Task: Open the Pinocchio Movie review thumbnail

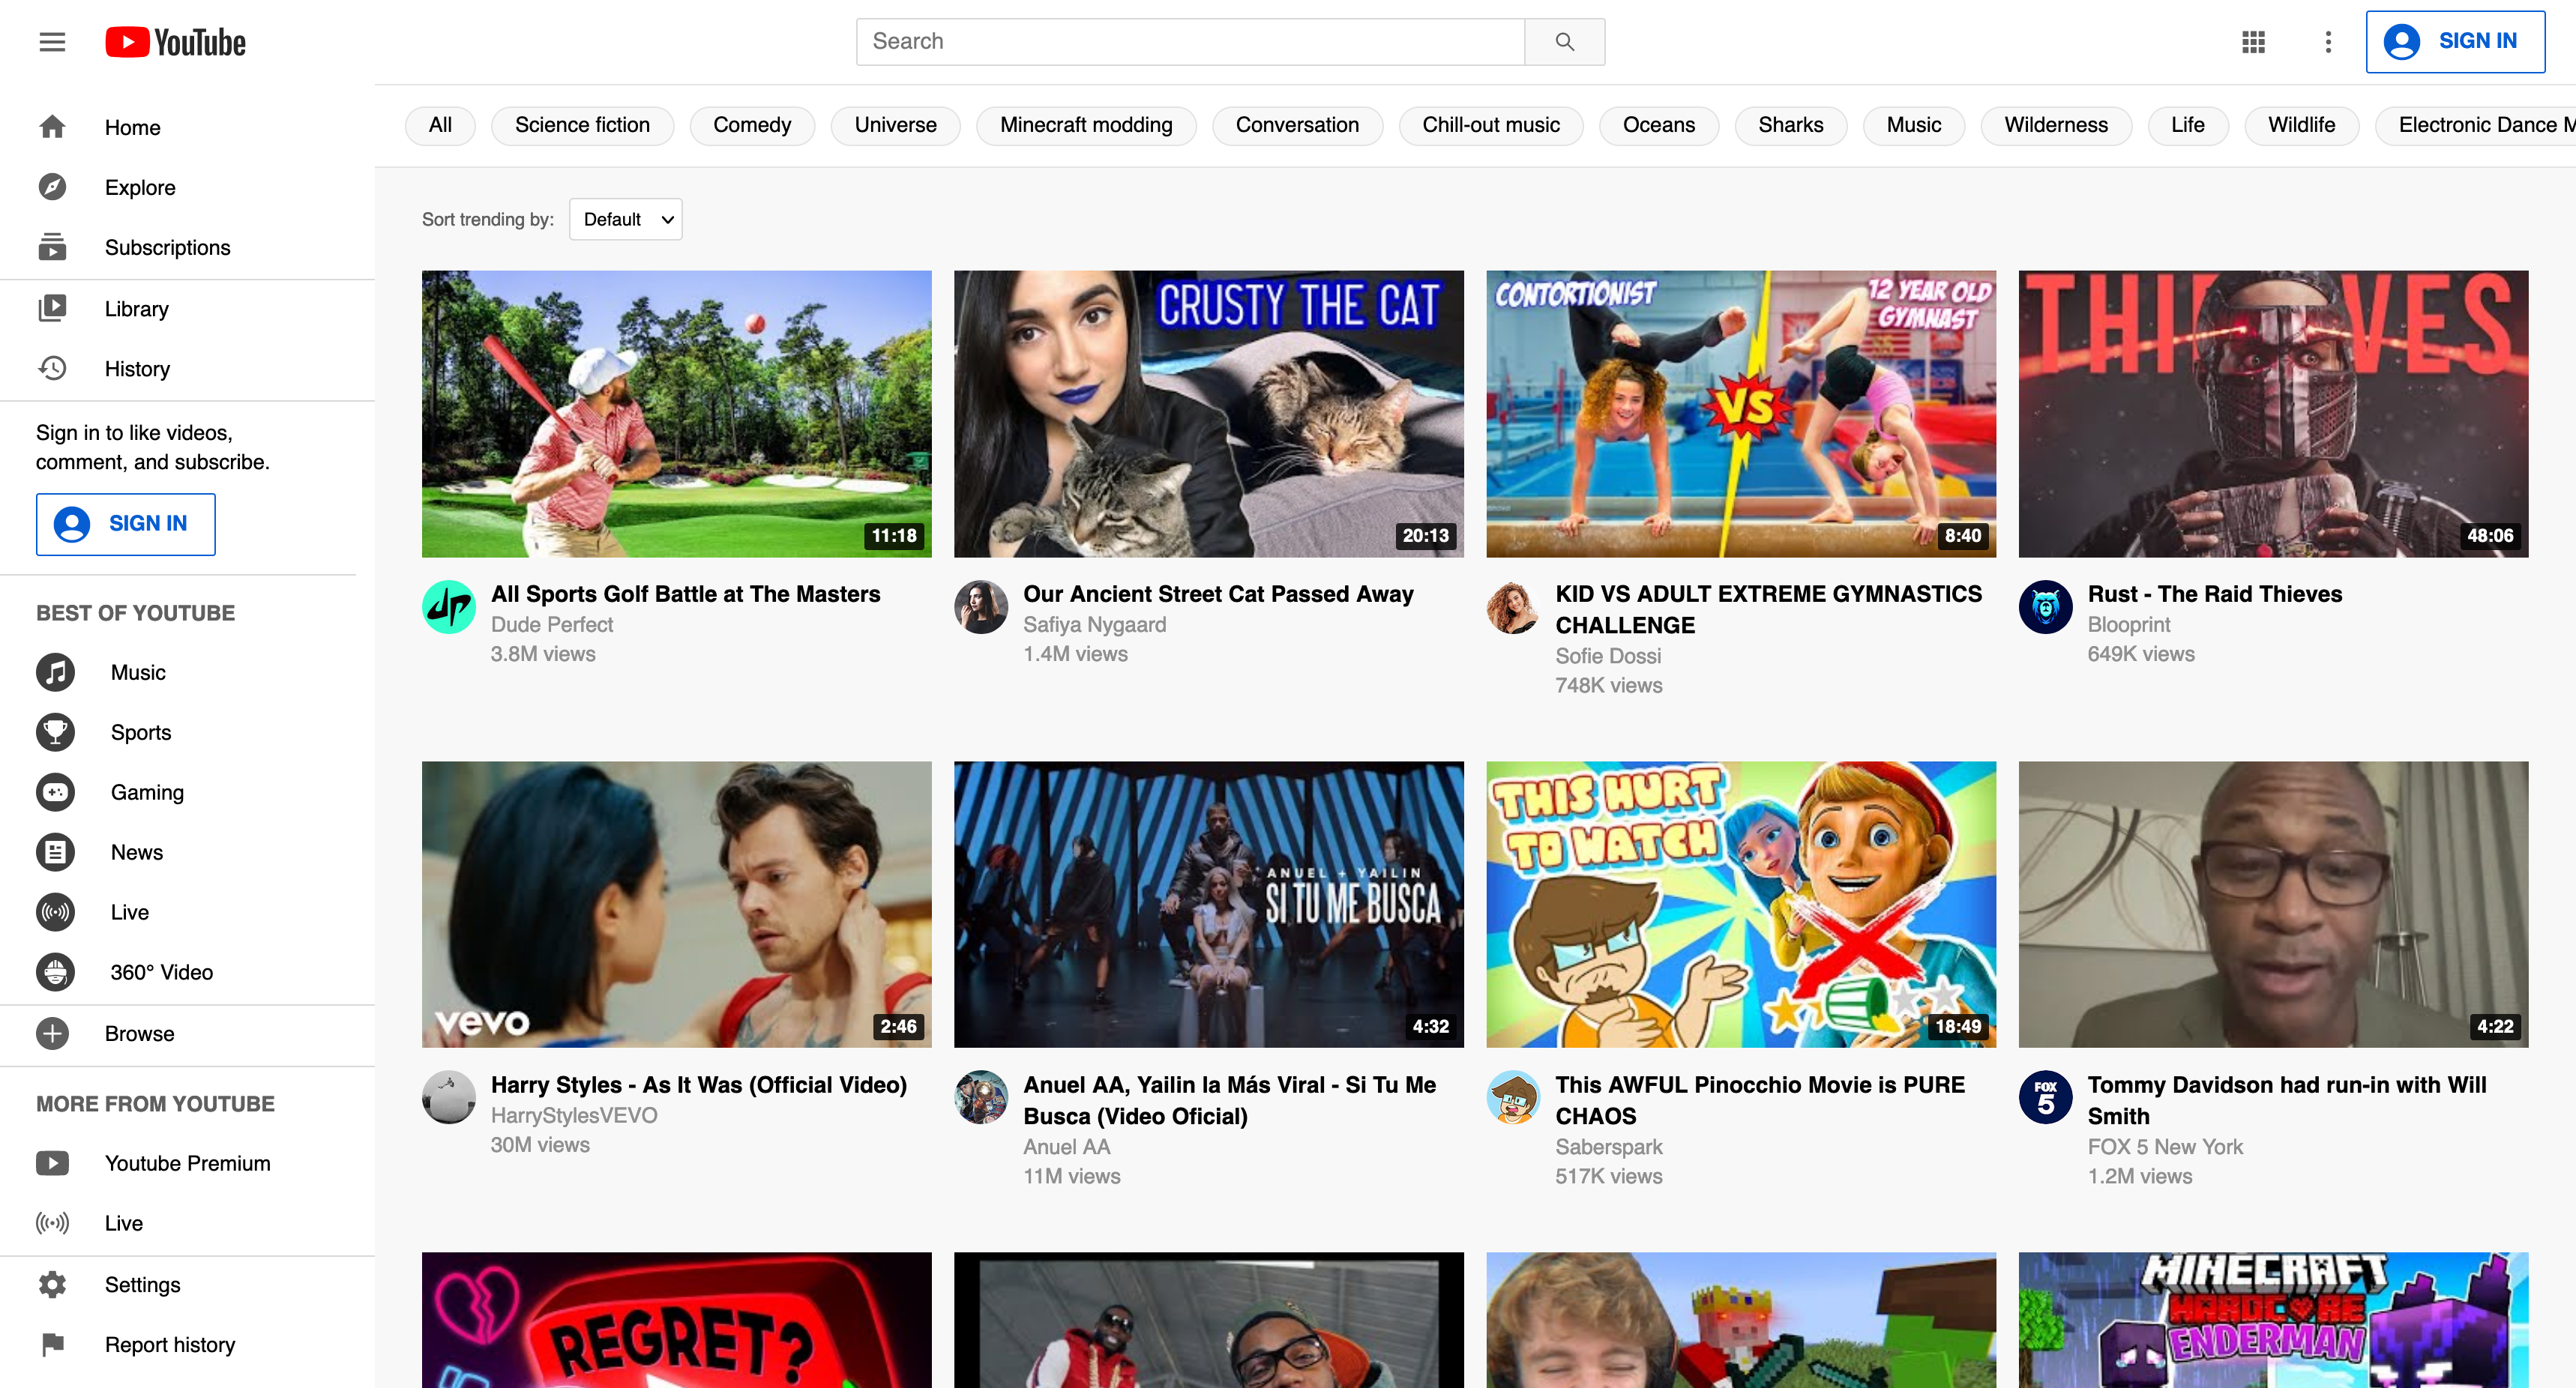Action: pos(1741,904)
